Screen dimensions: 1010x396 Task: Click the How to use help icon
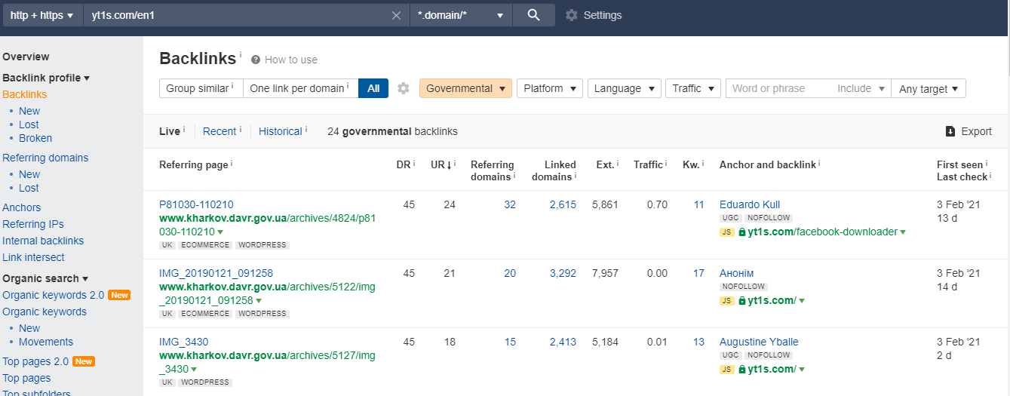click(x=256, y=60)
